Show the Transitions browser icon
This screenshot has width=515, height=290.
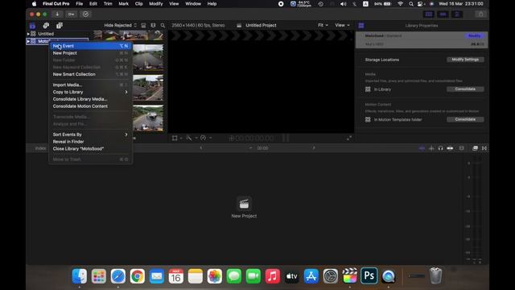pyautogui.click(x=484, y=148)
